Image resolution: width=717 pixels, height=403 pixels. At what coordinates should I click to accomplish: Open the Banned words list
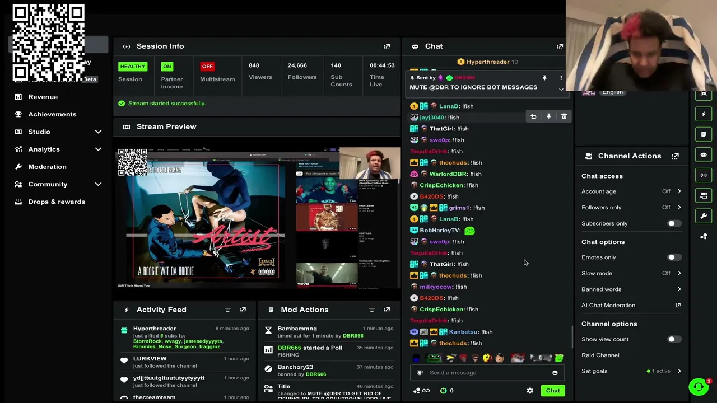point(631,289)
